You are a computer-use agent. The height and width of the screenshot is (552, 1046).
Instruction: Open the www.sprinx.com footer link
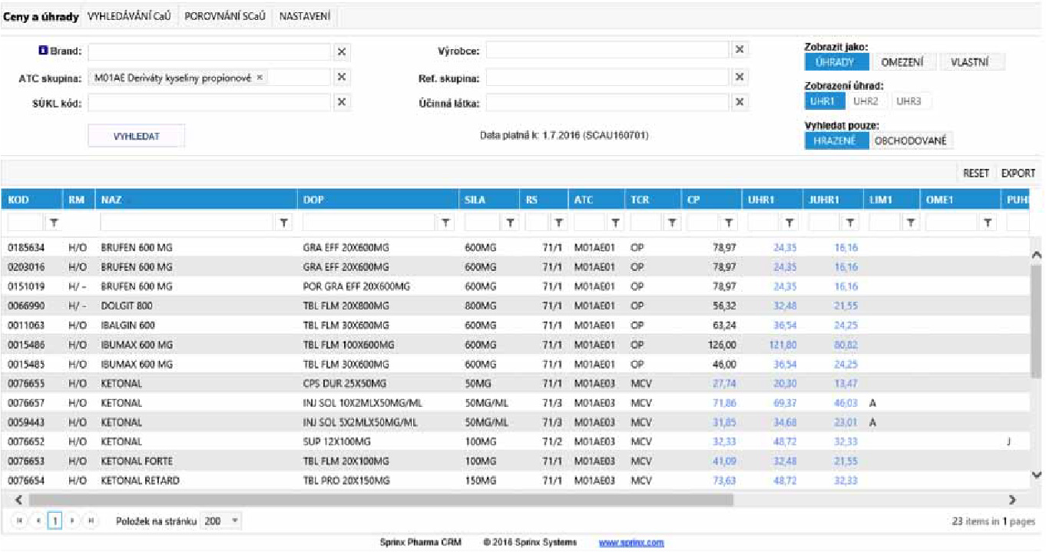[x=631, y=543]
